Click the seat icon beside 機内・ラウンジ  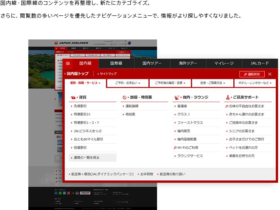pyautogui.click(x=176, y=97)
